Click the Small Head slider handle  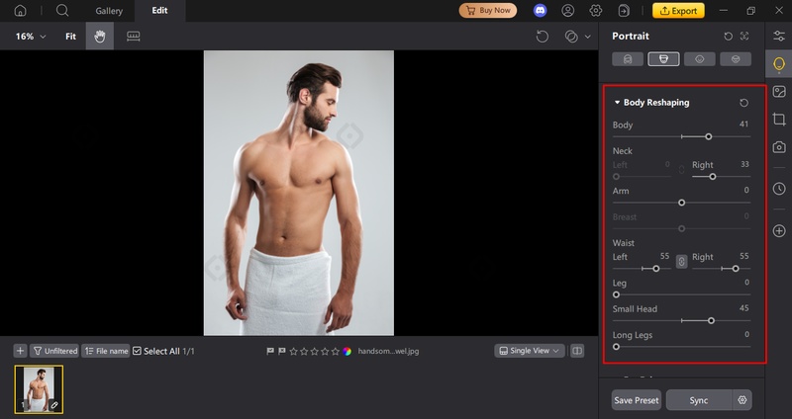coord(711,320)
